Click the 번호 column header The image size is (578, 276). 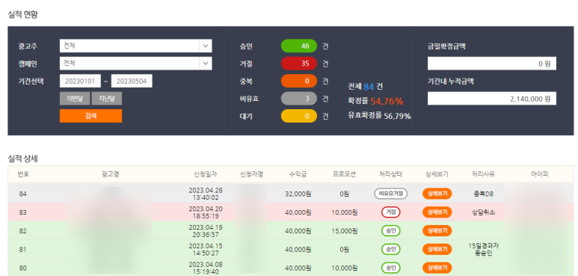23,174
